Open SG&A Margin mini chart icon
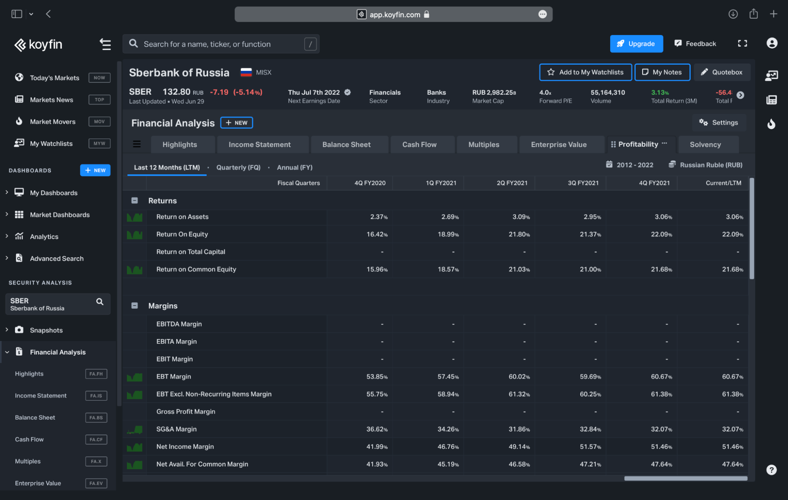The width and height of the screenshot is (788, 500). click(x=134, y=429)
